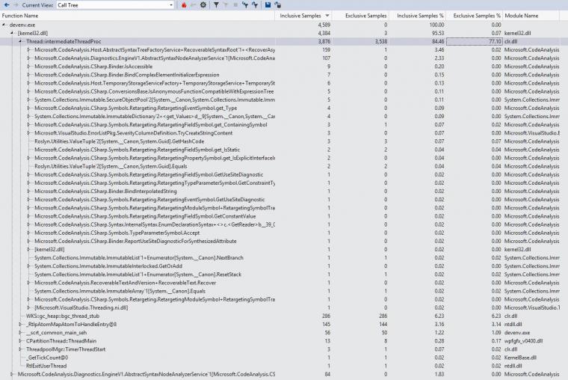This screenshot has height=380, width=568.
Task: Expand the CPartitionThread::ThreadMain node
Action: (20, 341)
